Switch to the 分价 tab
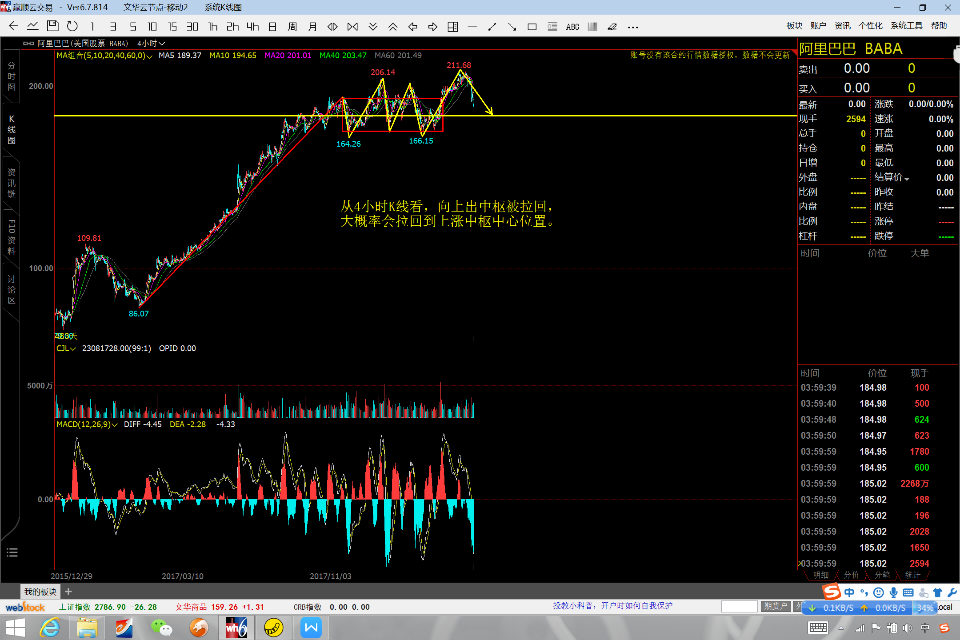Screen dimensions: 960x640 click(851, 575)
